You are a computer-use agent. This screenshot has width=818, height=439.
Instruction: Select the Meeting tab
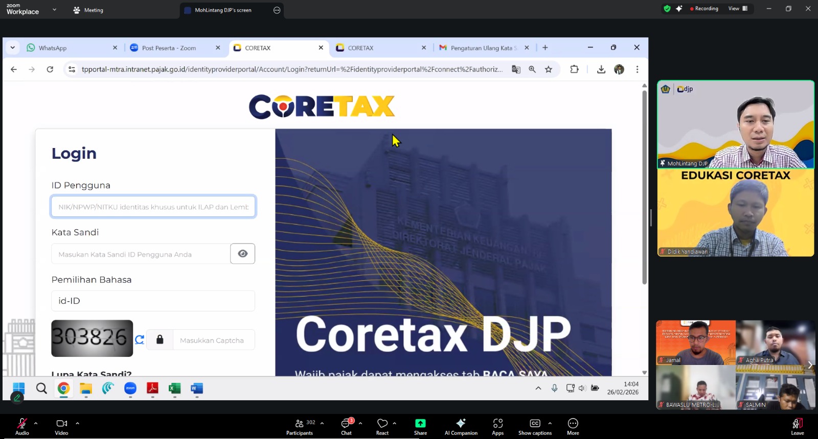pos(88,10)
